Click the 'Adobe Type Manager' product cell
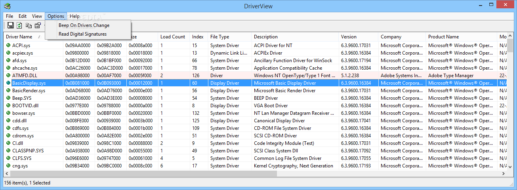The image size is (517, 190). [x=451, y=76]
